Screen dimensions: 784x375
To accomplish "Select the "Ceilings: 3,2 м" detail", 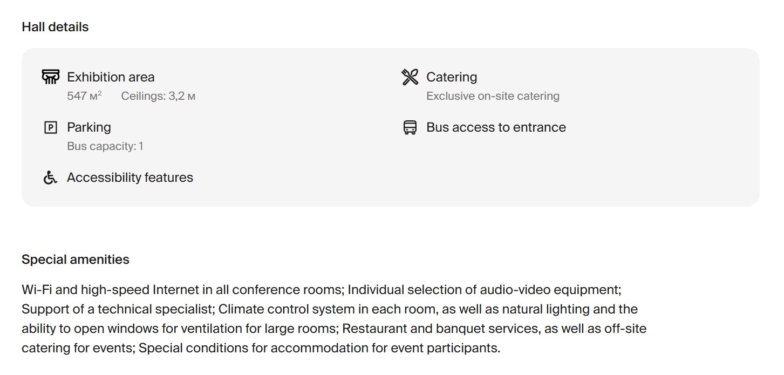I will [158, 96].
